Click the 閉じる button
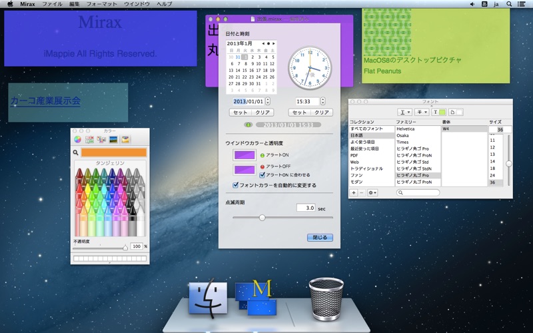Screen dimensions: 533x333 point(320,238)
